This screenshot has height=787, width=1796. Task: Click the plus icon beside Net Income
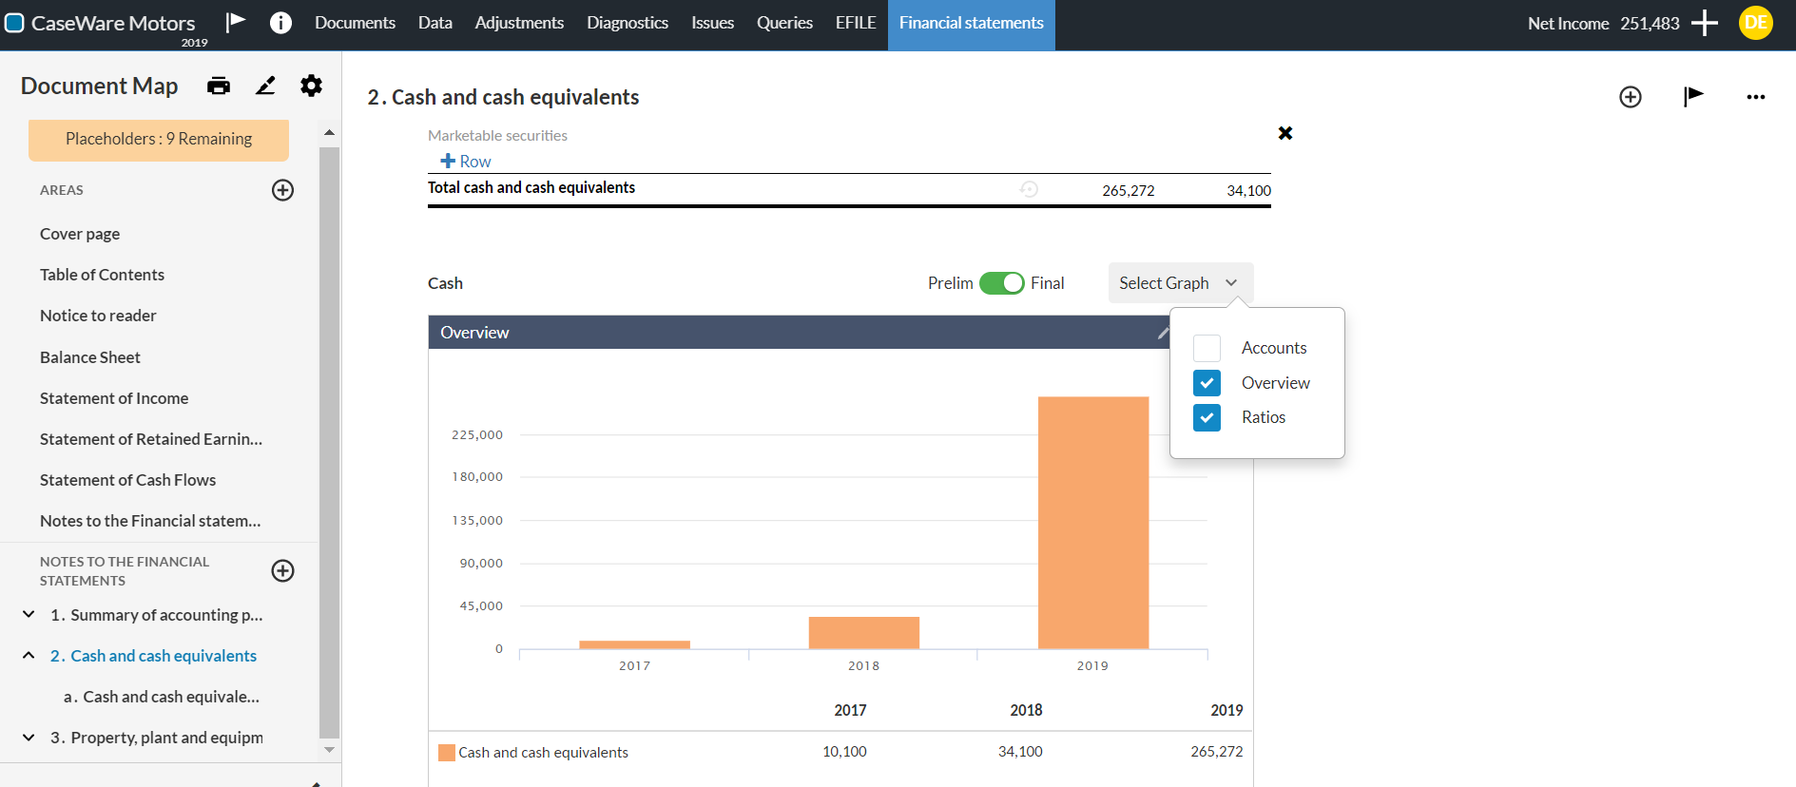click(1705, 23)
